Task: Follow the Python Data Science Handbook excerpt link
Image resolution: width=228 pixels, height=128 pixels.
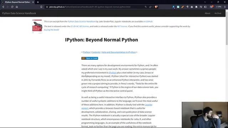Action: 82,21
